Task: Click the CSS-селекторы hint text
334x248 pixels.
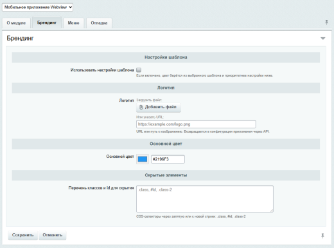Action: [x=191, y=216]
